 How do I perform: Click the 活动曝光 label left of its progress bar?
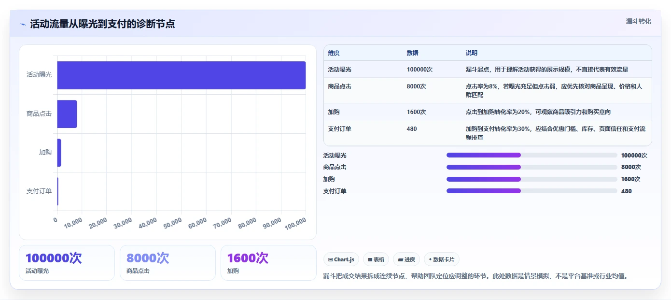(x=335, y=156)
